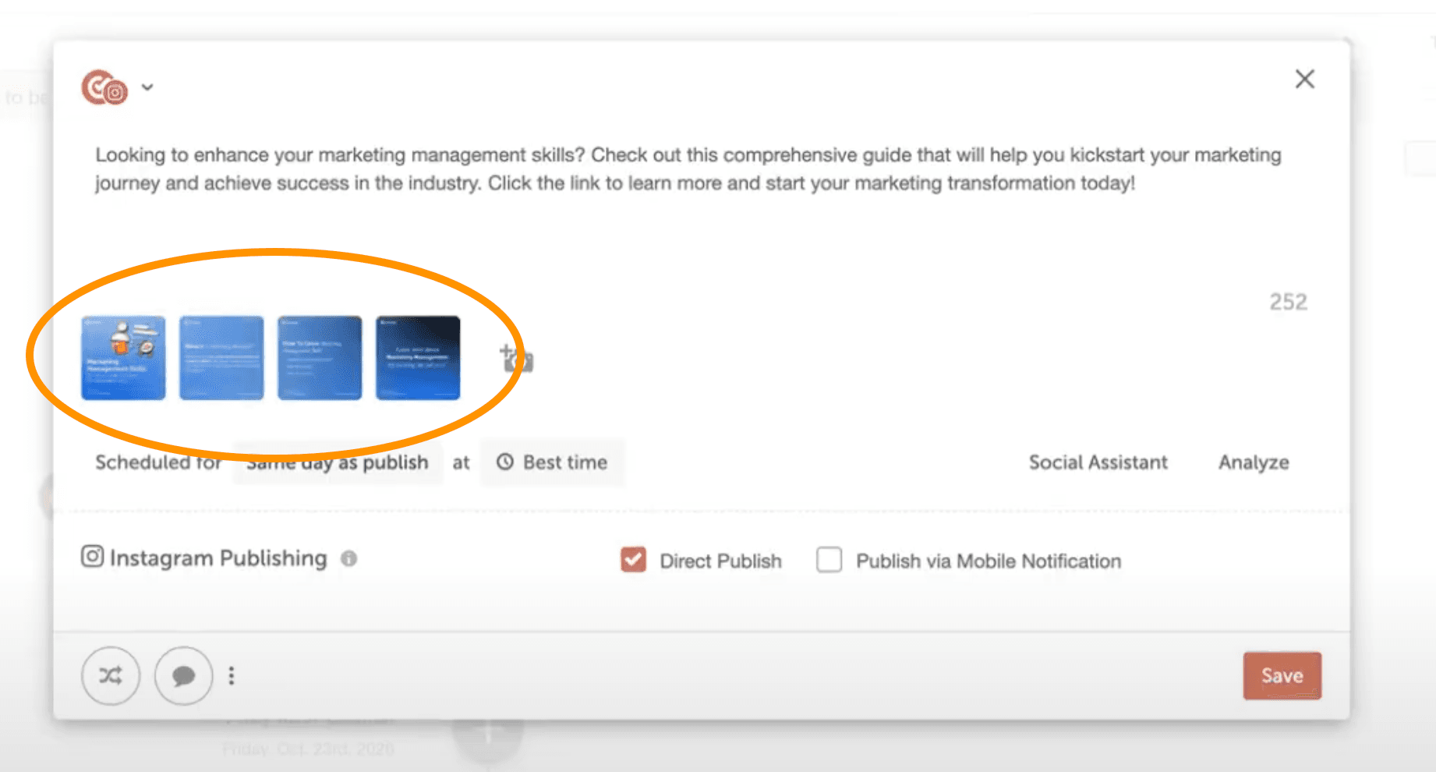Switch to the Analyze view
This screenshot has width=1436, height=772.
coord(1252,462)
